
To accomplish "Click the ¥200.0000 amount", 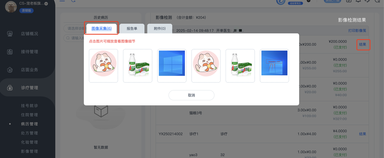I will point(338,42).
